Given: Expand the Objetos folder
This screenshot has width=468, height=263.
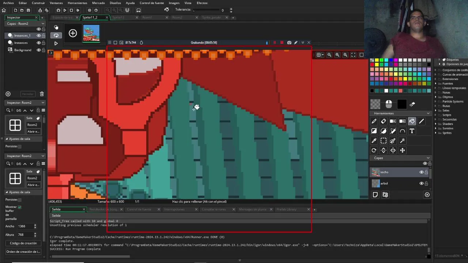Looking at the screenshot, I should pos(435,97).
